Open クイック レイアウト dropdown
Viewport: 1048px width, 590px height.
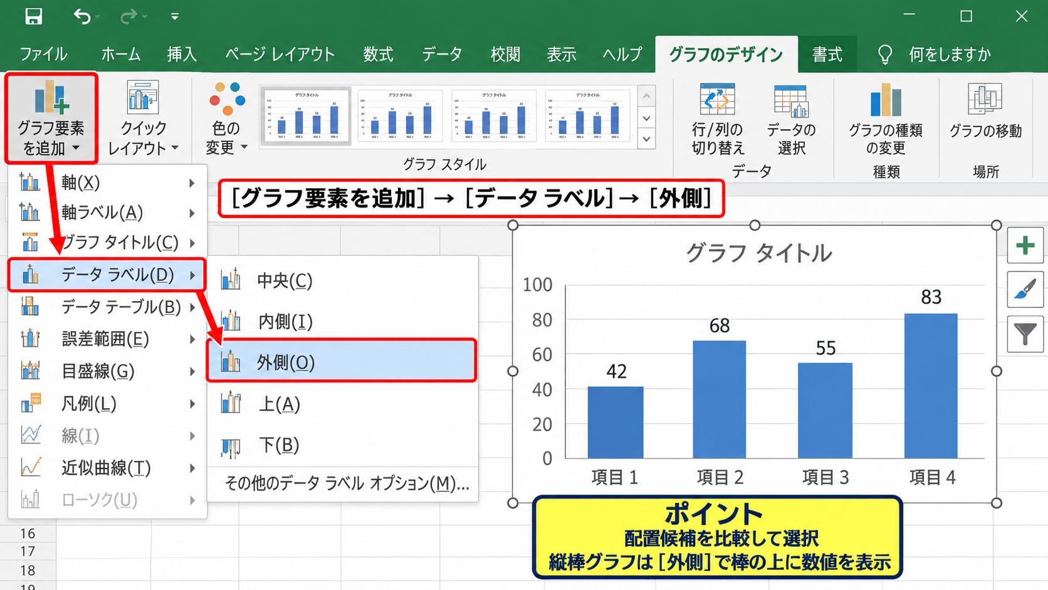click(143, 117)
